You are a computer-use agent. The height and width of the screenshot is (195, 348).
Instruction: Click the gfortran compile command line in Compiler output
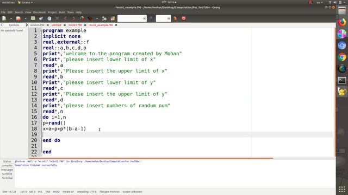coord(78,161)
